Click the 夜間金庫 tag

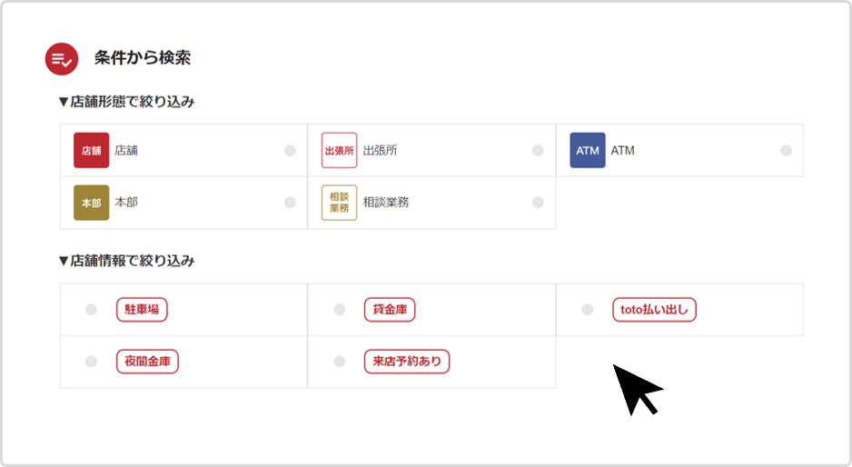tap(147, 362)
